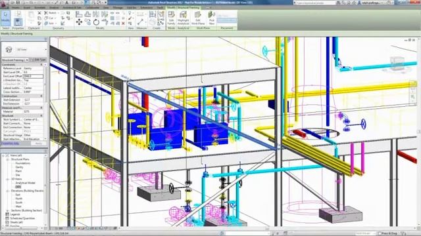Click the Notch geometry tool
This screenshot has width=421, height=236.
pyautogui.click(x=51, y=13)
